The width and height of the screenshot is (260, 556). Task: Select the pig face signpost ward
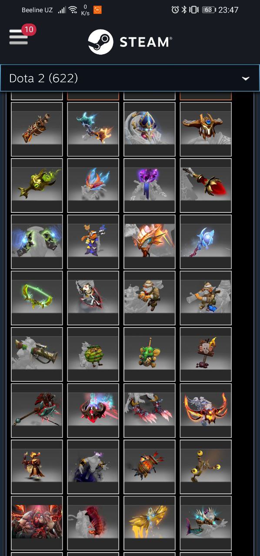point(206,354)
